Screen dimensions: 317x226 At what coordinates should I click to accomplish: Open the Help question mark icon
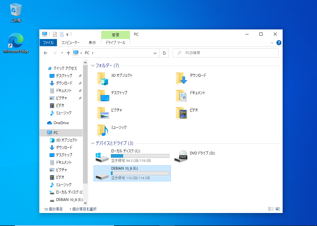tap(279, 43)
